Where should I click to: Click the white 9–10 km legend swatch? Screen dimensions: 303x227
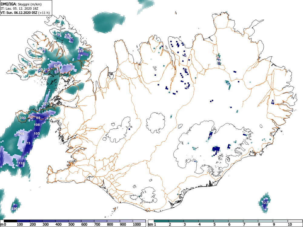point(280,221)
